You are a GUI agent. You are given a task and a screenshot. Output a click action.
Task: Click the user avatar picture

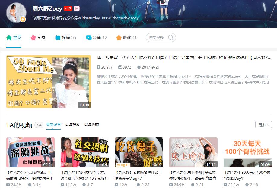click(x=16, y=12)
